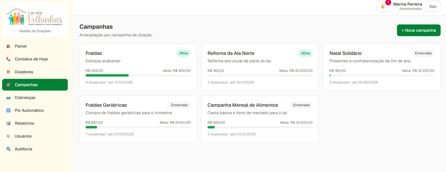Viewport: 446px width, 172px height.
Task: Navigate to Doadores
Action: 35,72
